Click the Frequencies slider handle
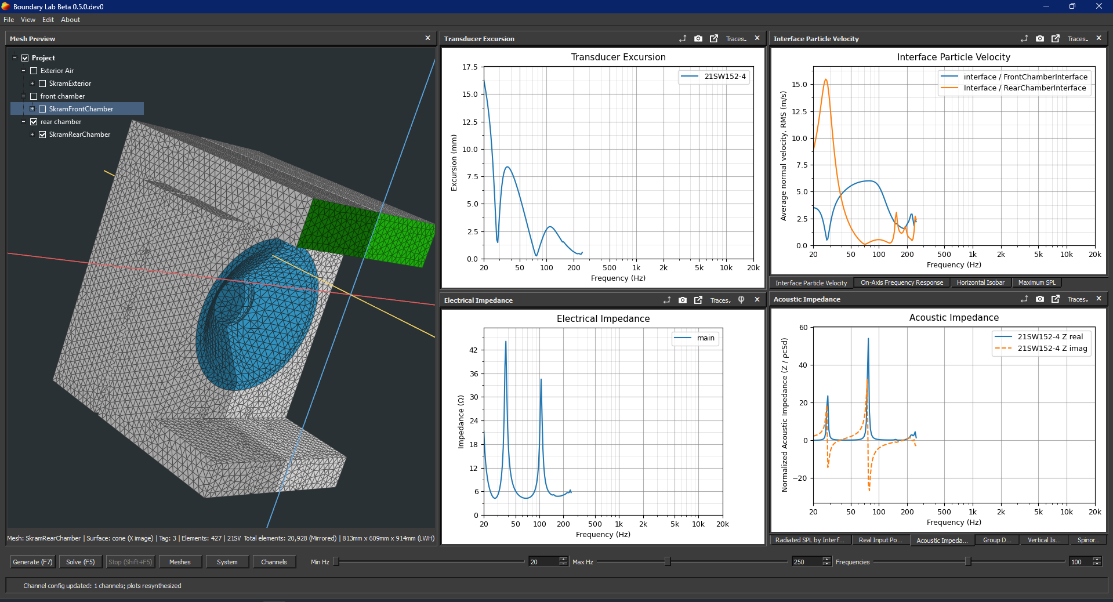The image size is (1113, 602). (x=968, y=561)
